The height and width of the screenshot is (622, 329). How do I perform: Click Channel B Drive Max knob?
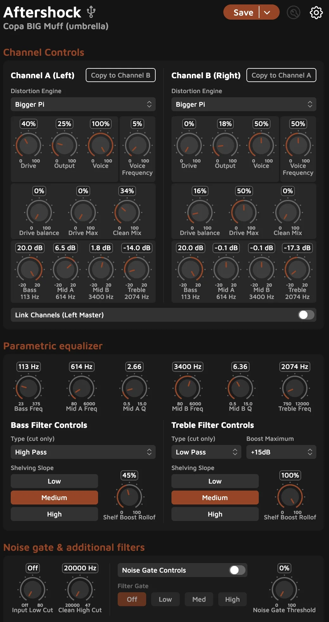(x=244, y=212)
